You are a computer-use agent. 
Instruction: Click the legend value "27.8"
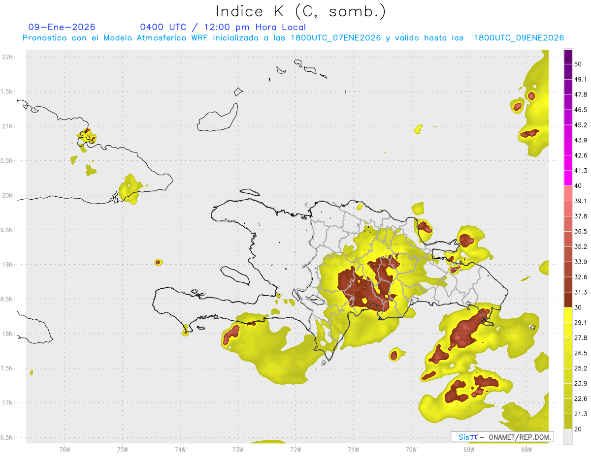(x=581, y=338)
